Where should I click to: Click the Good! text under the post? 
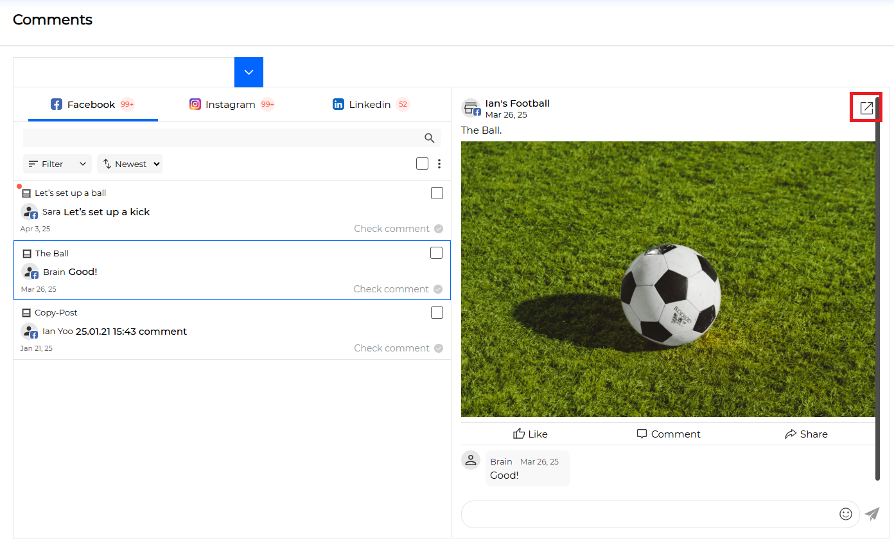[x=504, y=475]
